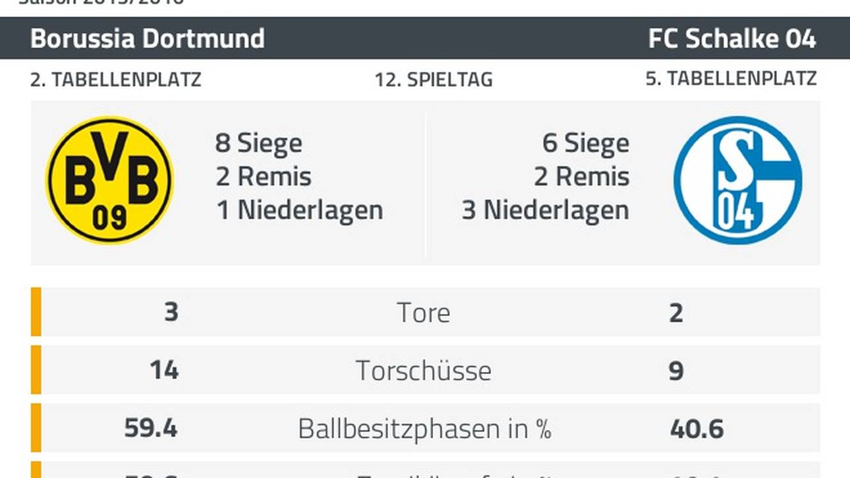Click the FC Schalke 04 club crest
Image resolution: width=850 pixels, height=478 pixels.
click(737, 180)
